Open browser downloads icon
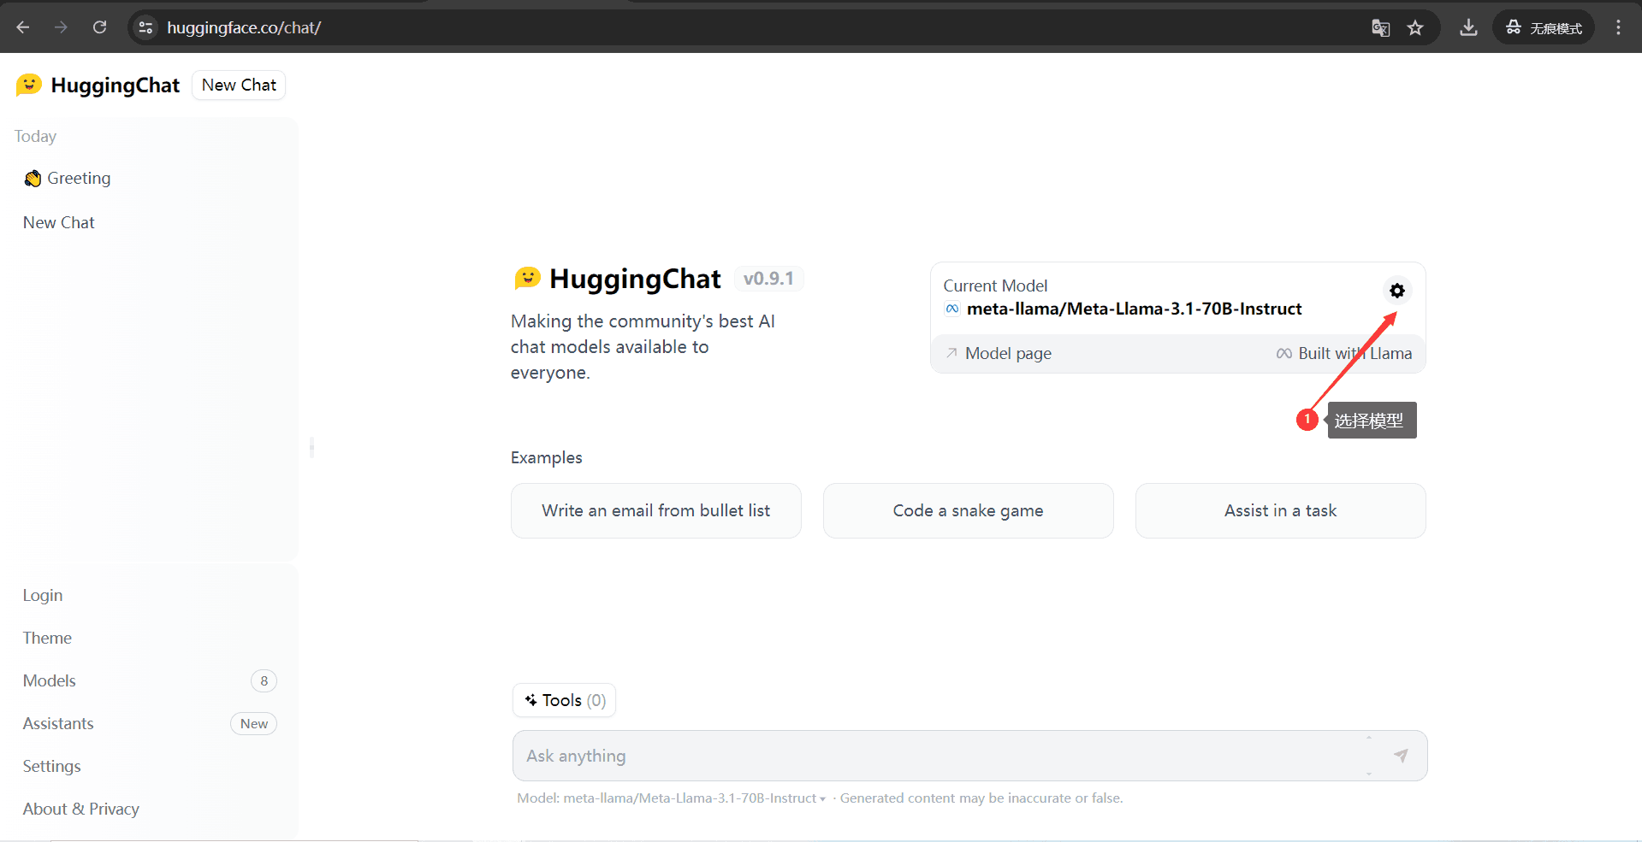Screen dimensions: 1642x842 1468,27
